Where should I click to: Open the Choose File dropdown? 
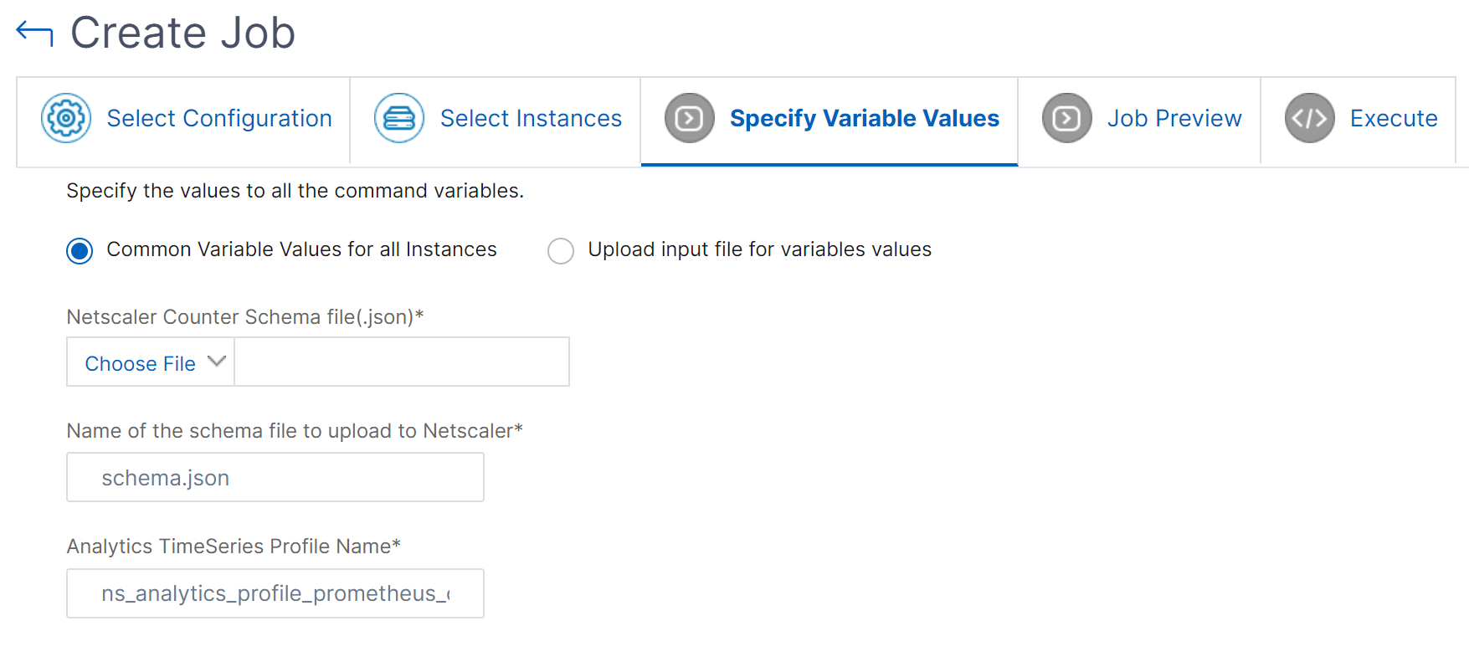coord(151,362)
